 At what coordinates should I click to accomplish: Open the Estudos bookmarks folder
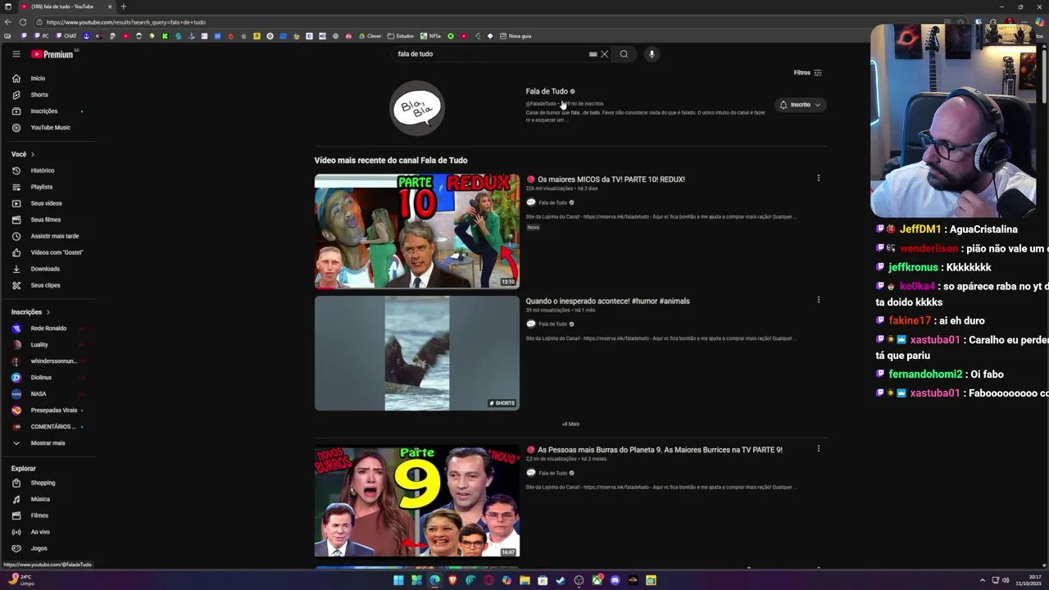tap(401, 36)
